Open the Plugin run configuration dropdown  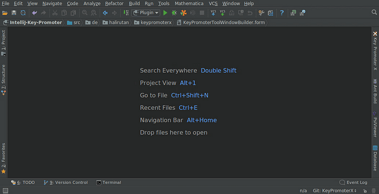[x=146, y=13]
